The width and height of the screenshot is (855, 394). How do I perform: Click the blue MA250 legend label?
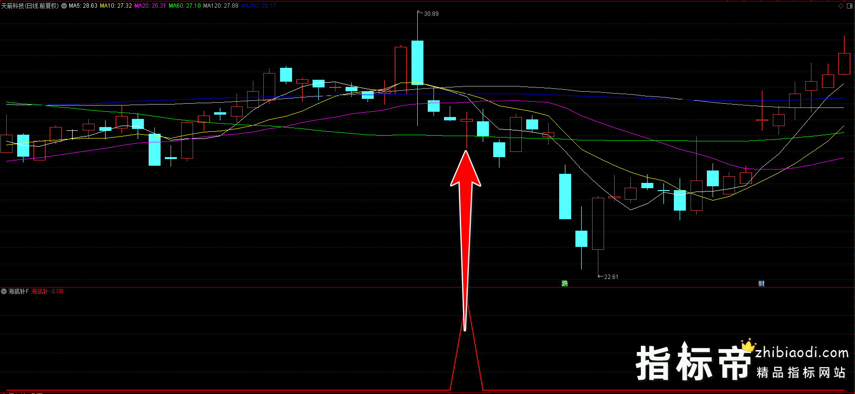tap(258, 6)
